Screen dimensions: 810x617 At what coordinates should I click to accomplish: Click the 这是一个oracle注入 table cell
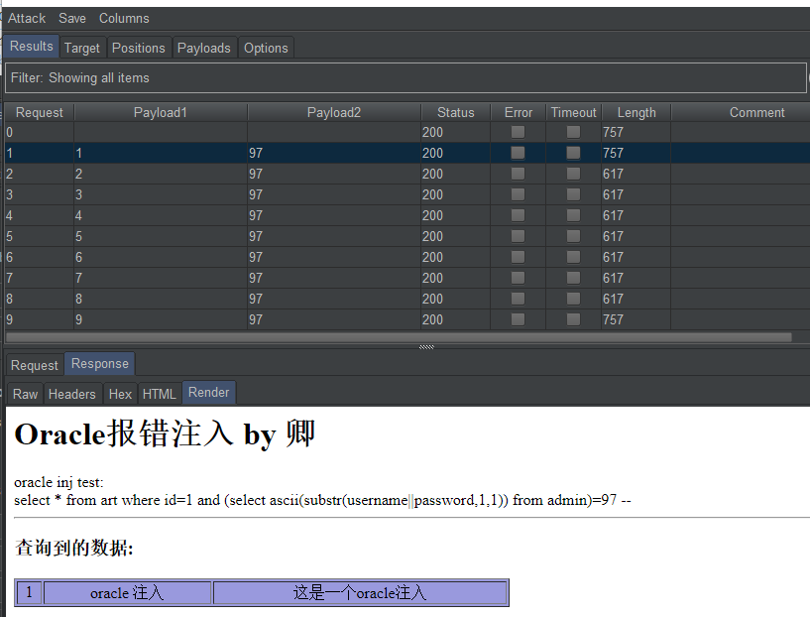(x=360, y=592)
